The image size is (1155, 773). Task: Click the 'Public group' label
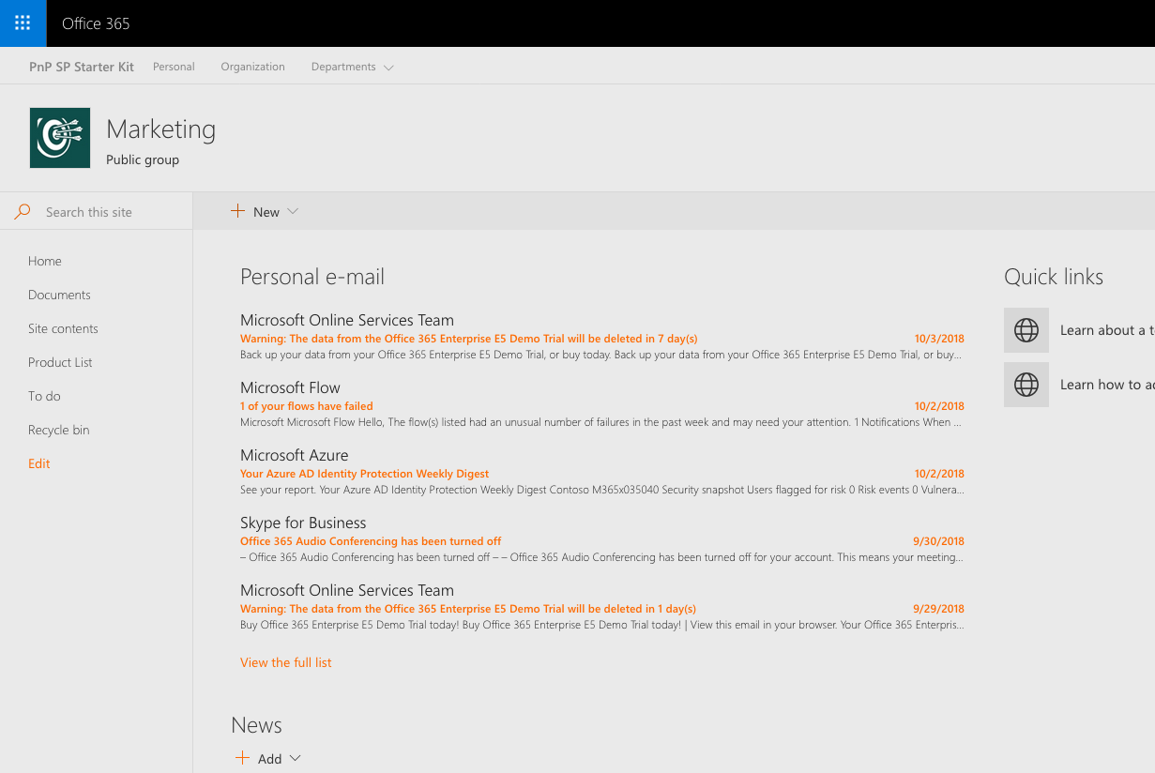(143, 159)
